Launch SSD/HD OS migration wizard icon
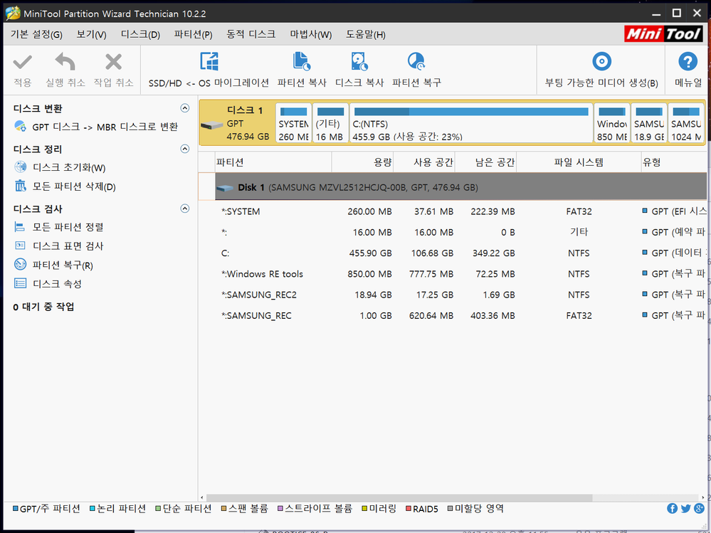 [209, 62]
